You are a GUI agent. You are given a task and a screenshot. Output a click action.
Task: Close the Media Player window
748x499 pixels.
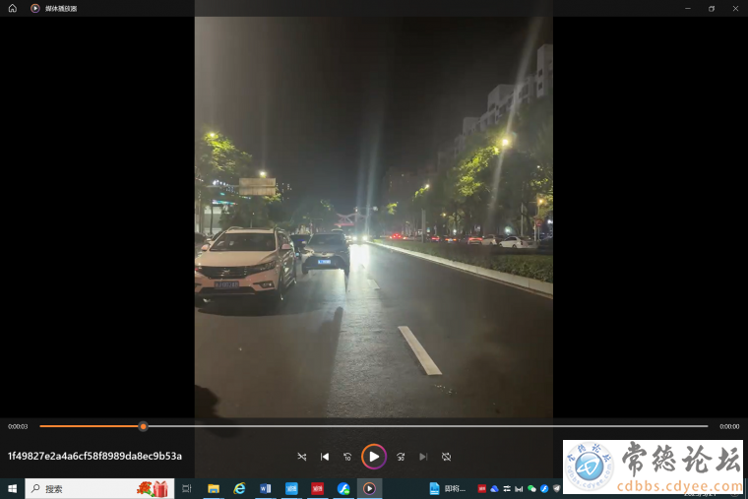(735, 8)
